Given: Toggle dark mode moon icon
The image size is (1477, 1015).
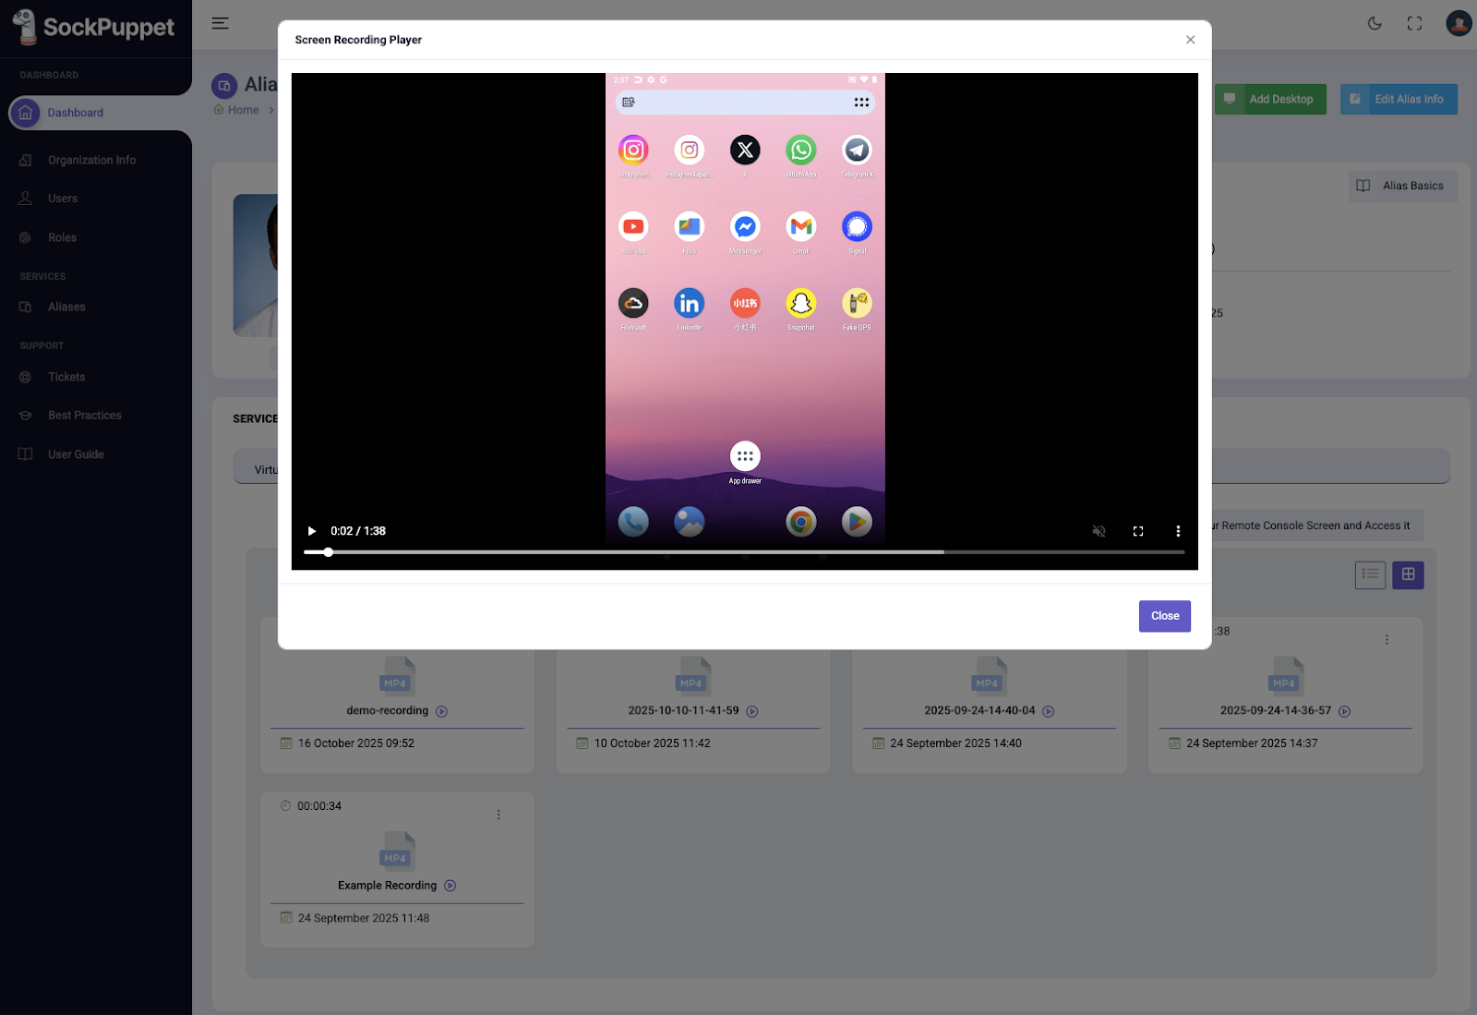Looking at the screenshot, I should point(1375,24).
